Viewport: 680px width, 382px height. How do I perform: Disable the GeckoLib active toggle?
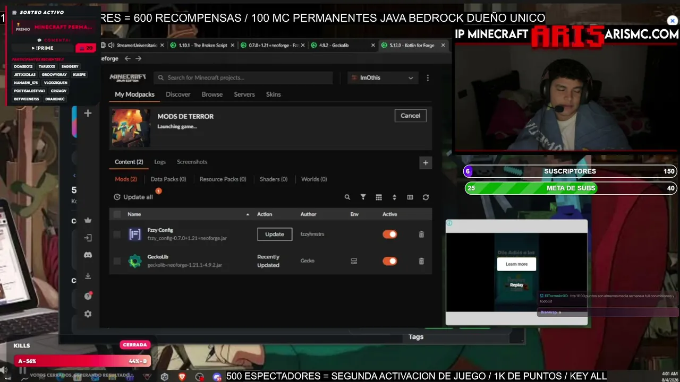click(x=389, y=261)
